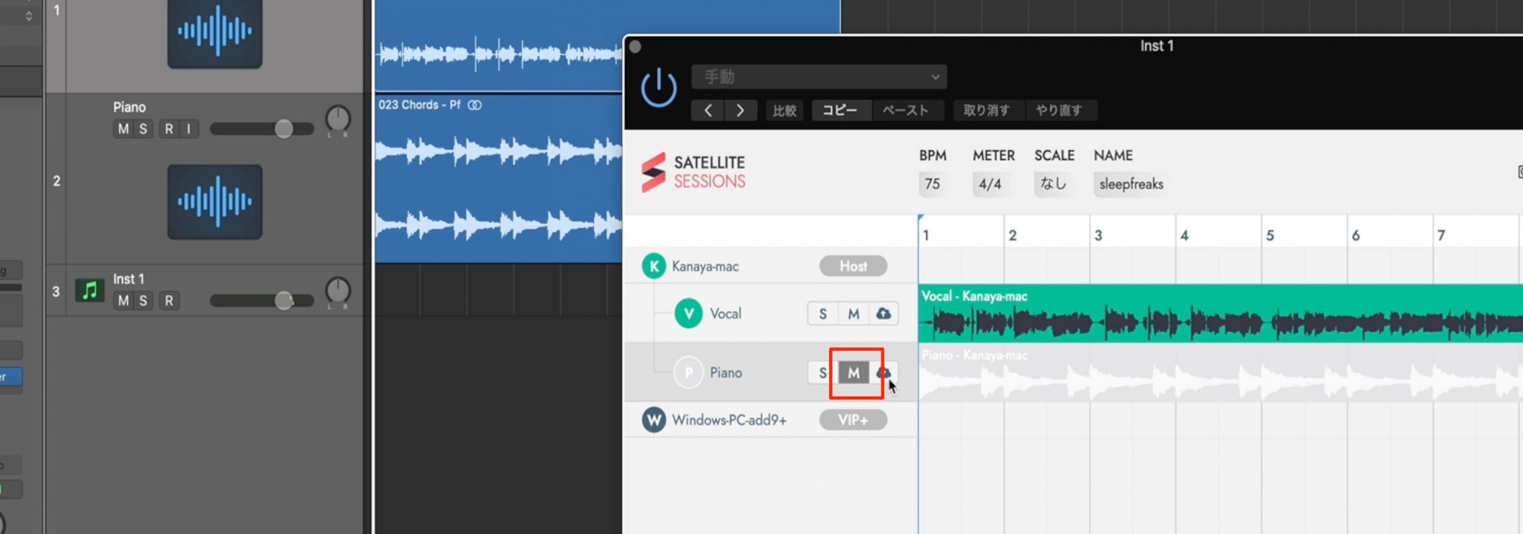The image size is (1523, 534).
Task: Select the Piano track name in Logic
Action: (129, 107)
